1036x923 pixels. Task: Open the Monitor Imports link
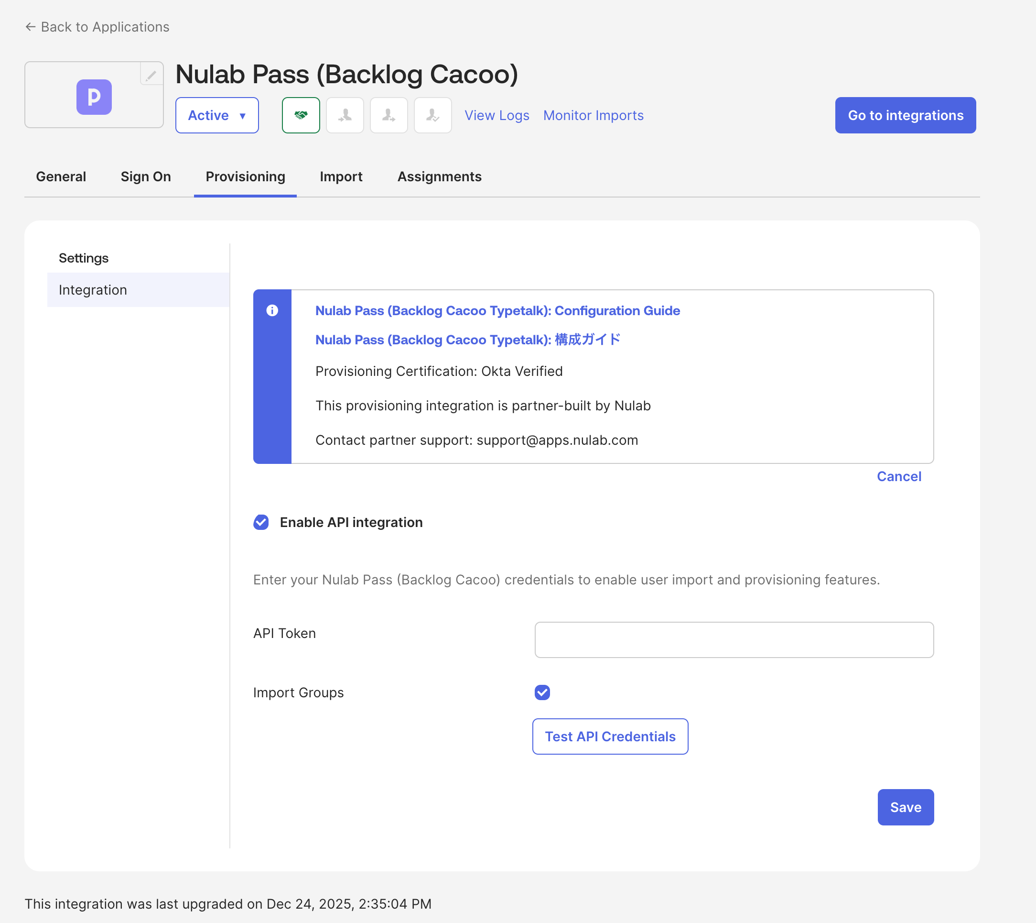[594, 116]
